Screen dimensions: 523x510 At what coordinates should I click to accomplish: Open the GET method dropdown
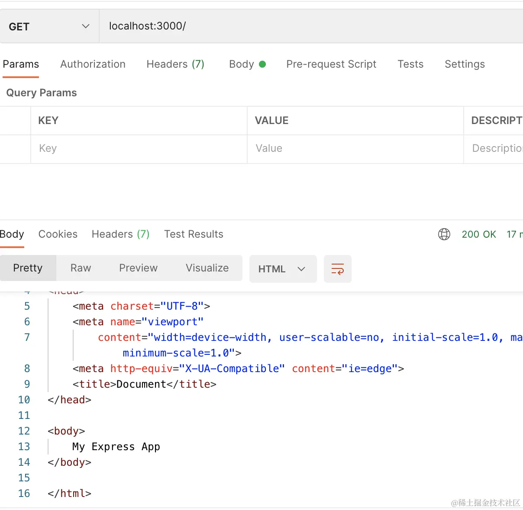click(x=49, y=26)
